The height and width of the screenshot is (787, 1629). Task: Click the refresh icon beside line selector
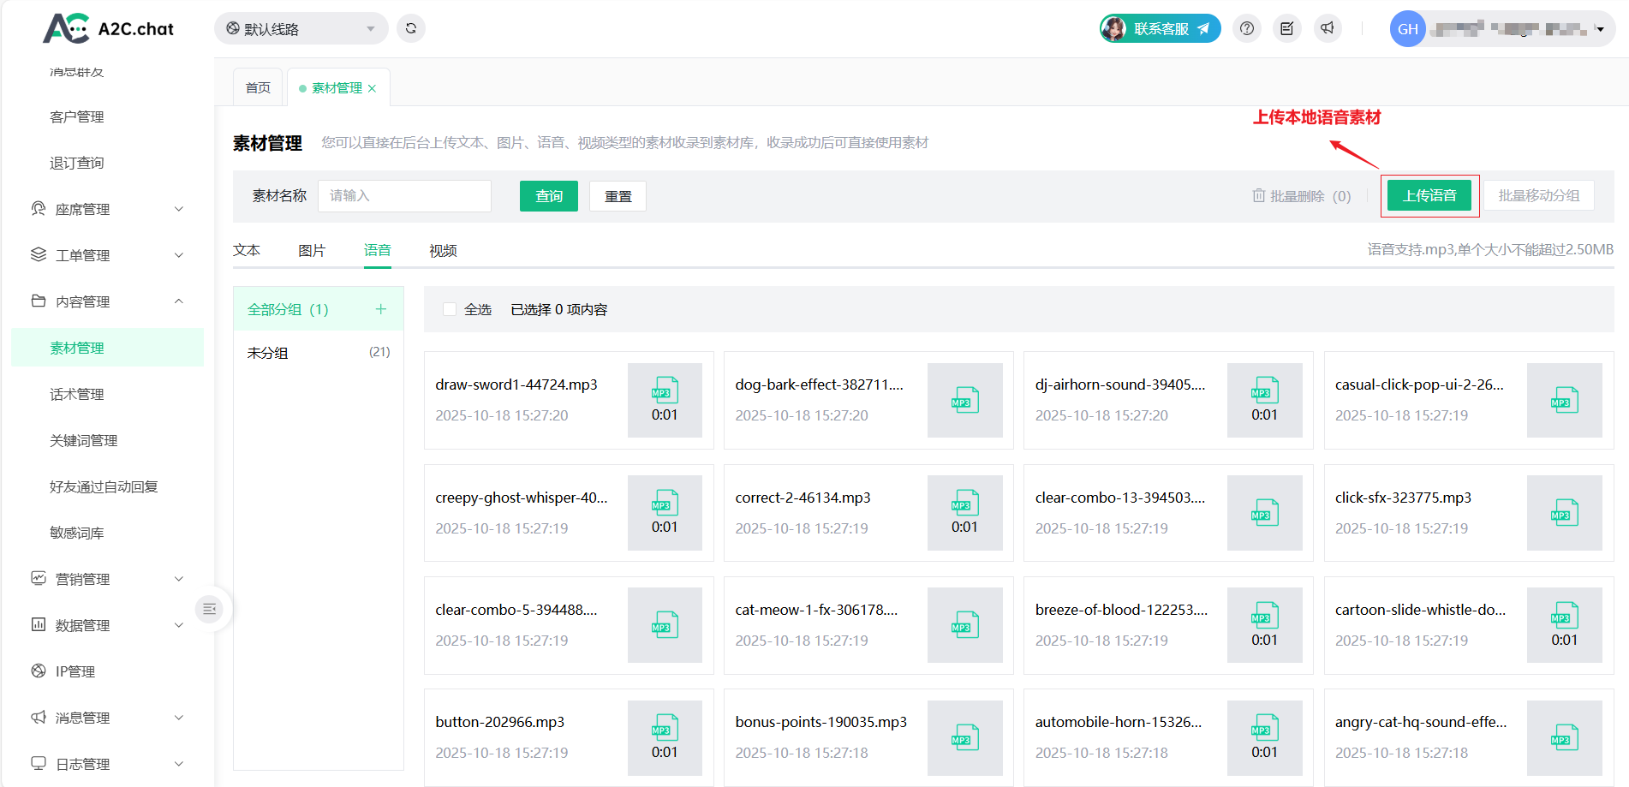tap(411, 28)
